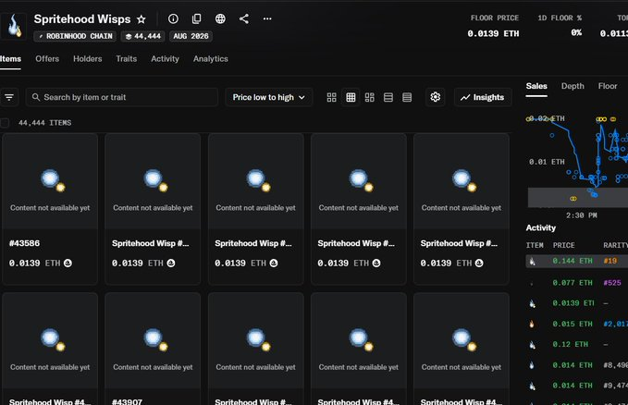Open the Activity tab
The width and height of the screenshot is (628, 405).
click(165, 59)
